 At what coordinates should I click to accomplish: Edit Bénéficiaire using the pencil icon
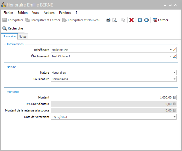(174, 50)
